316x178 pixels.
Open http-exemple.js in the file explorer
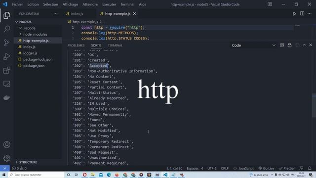coord(38,41)
